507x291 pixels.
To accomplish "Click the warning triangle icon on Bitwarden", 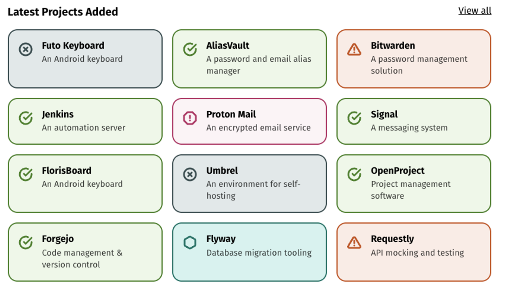I will [354, 49].
